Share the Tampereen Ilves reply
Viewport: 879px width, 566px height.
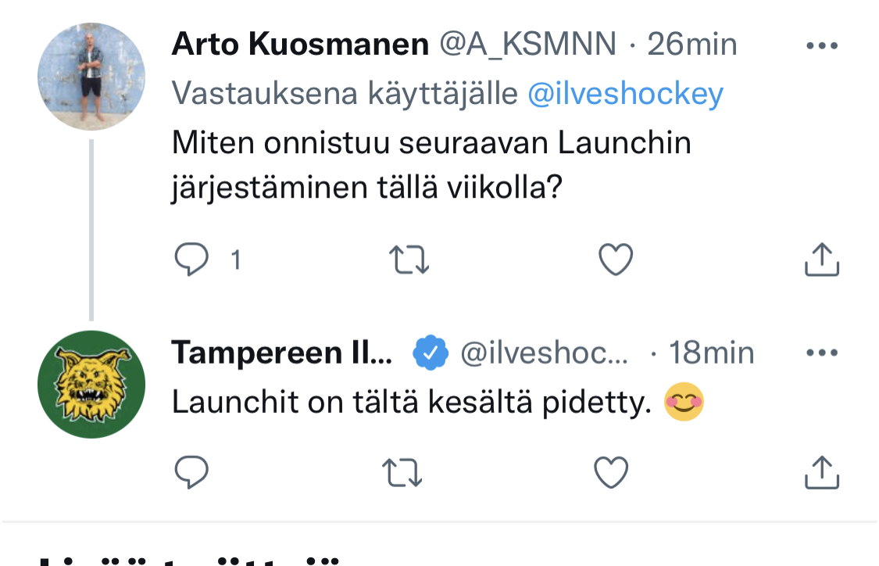point(821,472)
